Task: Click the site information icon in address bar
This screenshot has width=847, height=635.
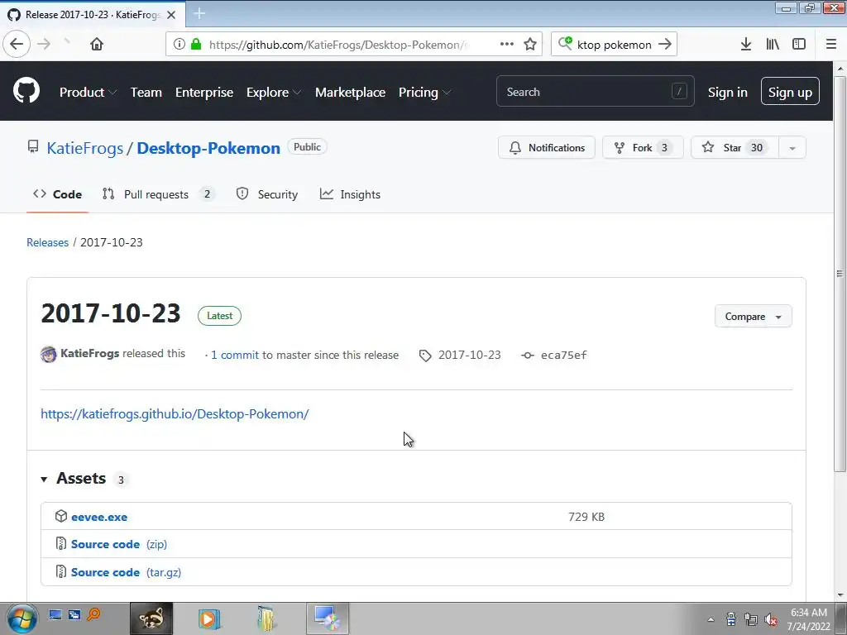Action: click(x=179, y=45)
